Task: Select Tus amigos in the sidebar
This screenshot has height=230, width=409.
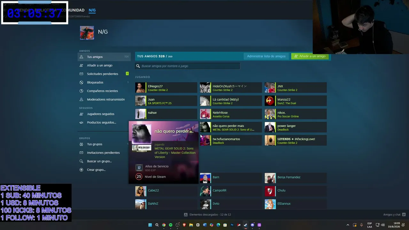Action: pos(104,57)
